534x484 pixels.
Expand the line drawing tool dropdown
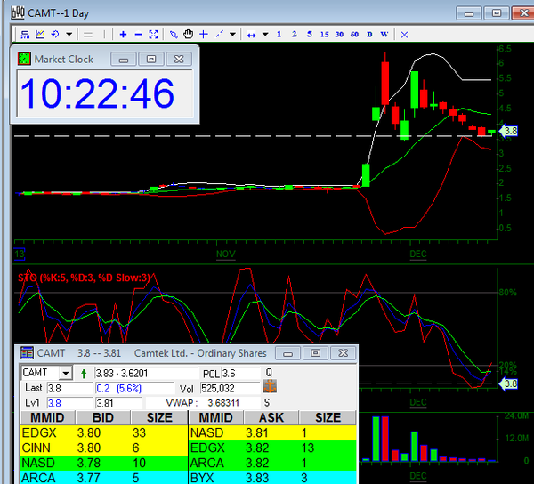(232, 34)
